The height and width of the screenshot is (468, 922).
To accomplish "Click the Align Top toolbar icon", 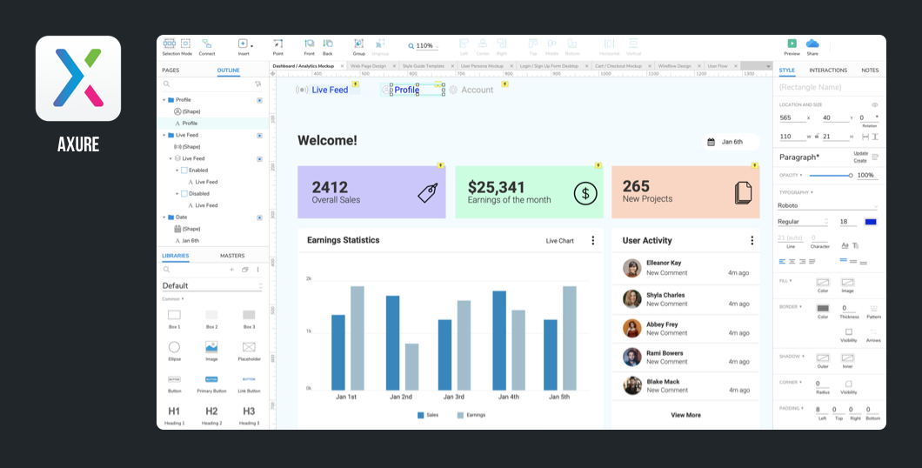I will (532, 43).
